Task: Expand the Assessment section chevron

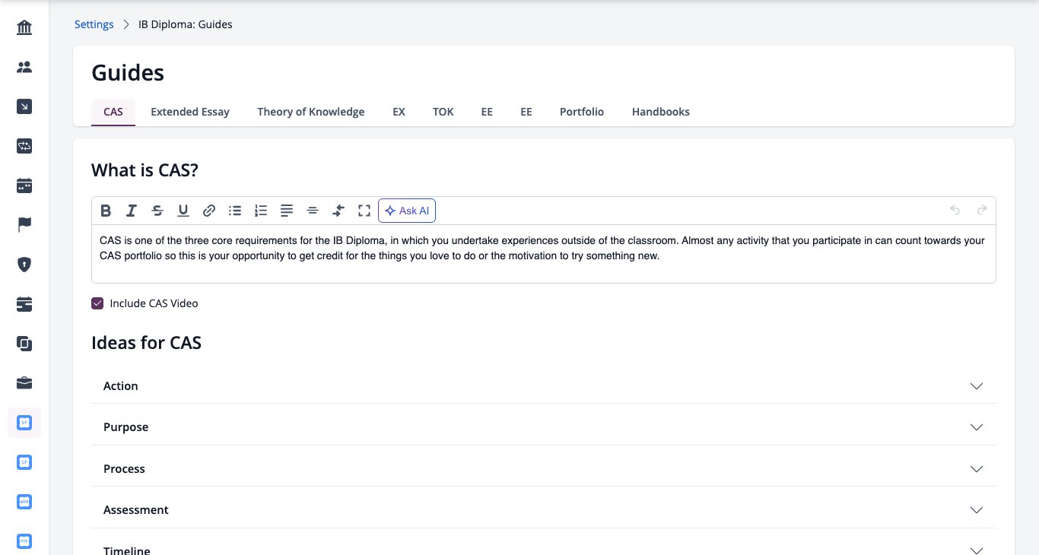Action: point(977,510)
